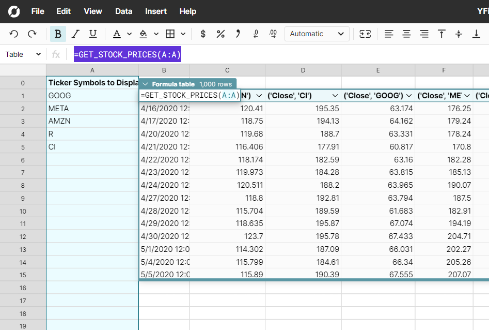The image size is (489, 330).
Task: Decrease decimal places
Action: (x=255, y=34)
